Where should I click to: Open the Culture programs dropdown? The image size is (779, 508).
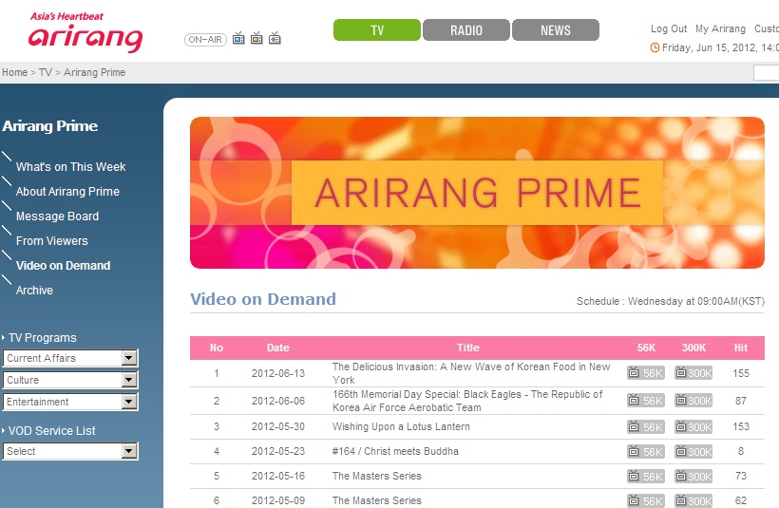click(70, 380)
